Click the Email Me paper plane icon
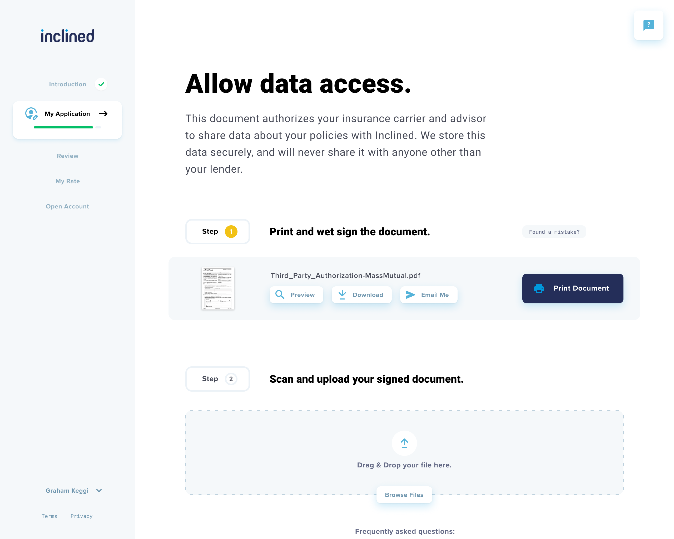Viewport: 674px width, 539px height. point(410,295)
